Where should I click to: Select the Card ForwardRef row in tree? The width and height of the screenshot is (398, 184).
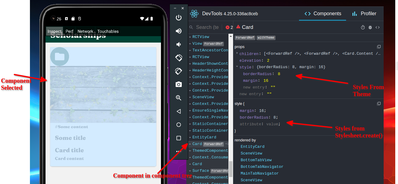pos(208,144)
